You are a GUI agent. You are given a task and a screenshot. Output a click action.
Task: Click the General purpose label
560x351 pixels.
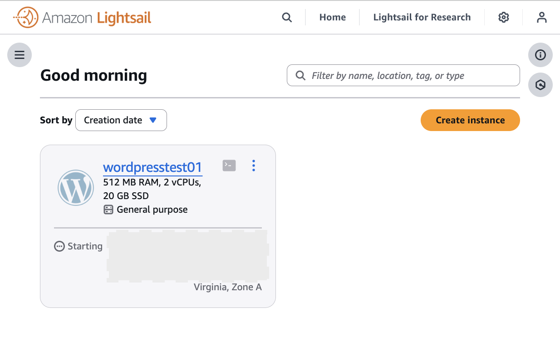point(152,210)
